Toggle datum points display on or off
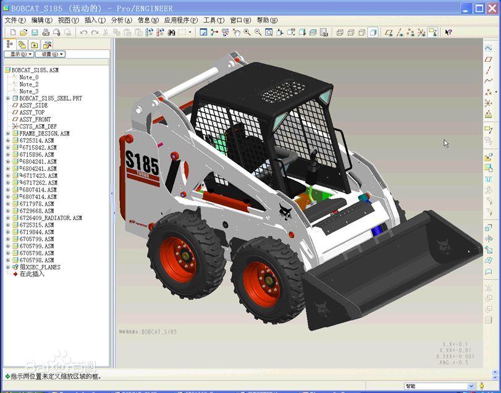This screenshot has width=501, height=393. (x=410, y=32)
